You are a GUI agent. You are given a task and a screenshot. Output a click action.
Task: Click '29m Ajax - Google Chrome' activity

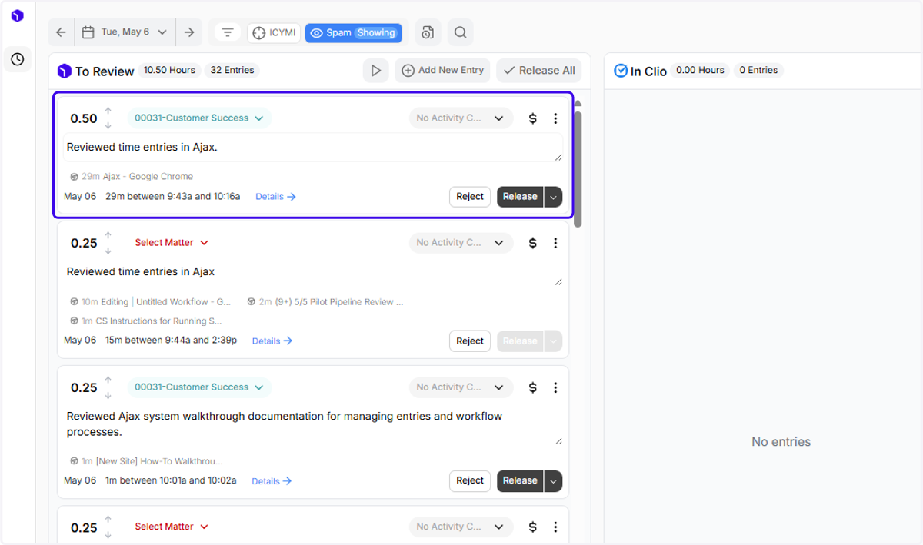point(132,177)
